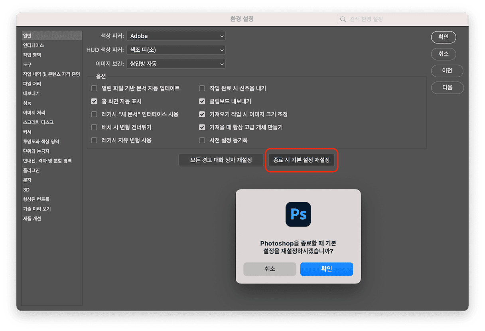Select 플러그인 in category list

click(x=31, y=171)
